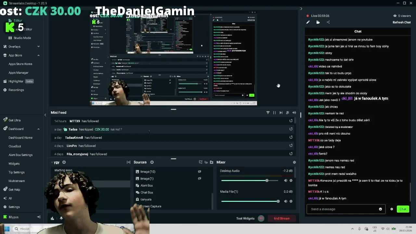Click Test Widgets

[x=245, y=218]
